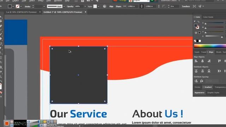Pick a color from the spectrum bar

(210, 46)
